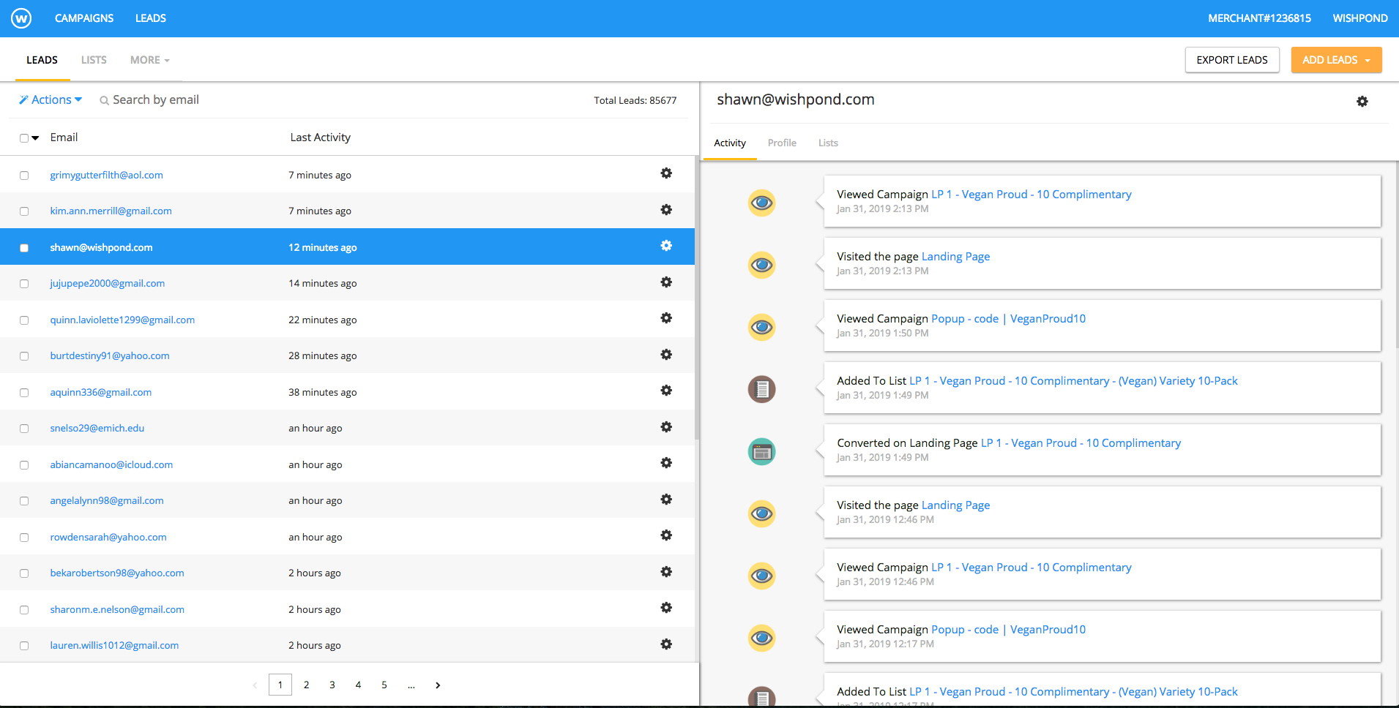
Task: Click the eye icon beside the first Viewed Campaign entry
Action: [x=761, y=203]
